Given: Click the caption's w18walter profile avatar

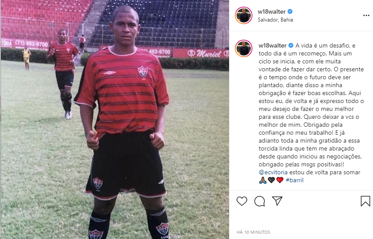Looking at the screenshot, I should pos(244,48).
